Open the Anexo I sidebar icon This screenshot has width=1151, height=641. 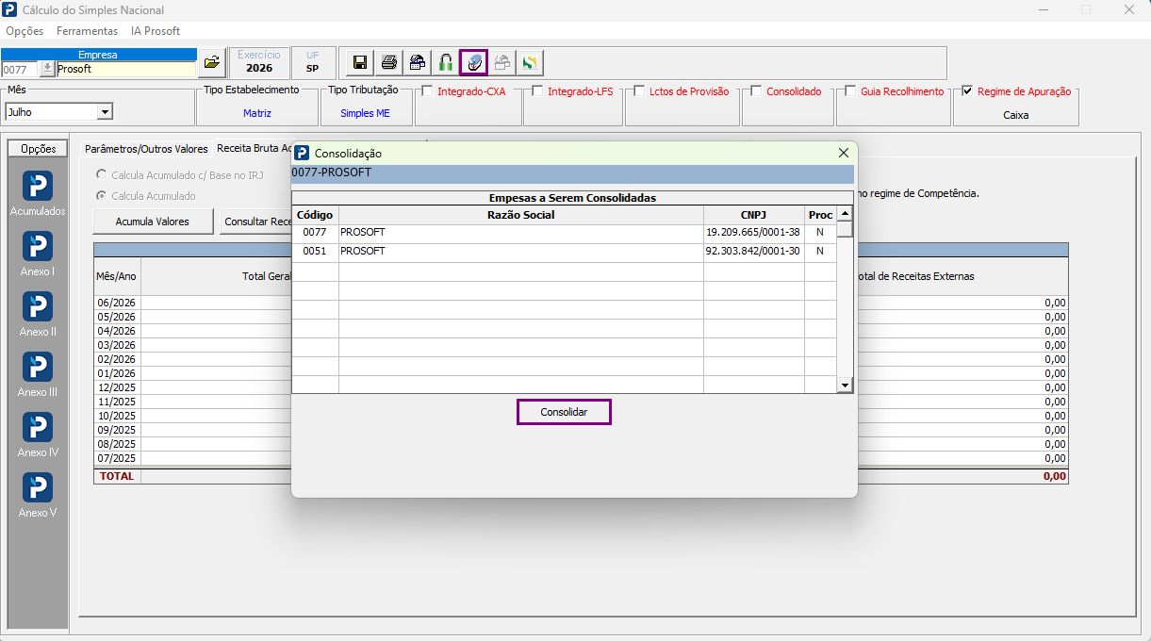click(x=38, y=254)
